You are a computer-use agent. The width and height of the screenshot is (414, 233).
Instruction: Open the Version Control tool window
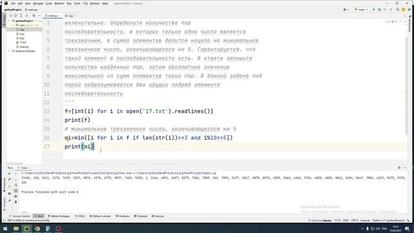pyautogui.click(x=20, y=216)
